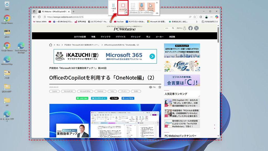Screen dimensions: 268x151
Task: Open the Copilot+ PC ranking article
Action: tap(182, 103)
